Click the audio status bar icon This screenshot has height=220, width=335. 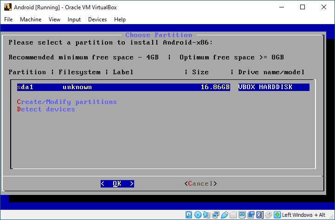(206, 215)
